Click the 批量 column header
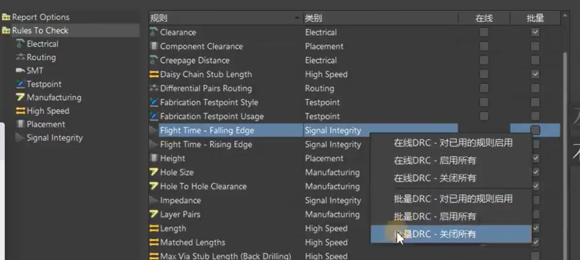 535,18
